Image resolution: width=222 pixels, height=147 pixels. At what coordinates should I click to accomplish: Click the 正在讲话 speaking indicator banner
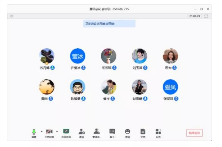(109, 24)
